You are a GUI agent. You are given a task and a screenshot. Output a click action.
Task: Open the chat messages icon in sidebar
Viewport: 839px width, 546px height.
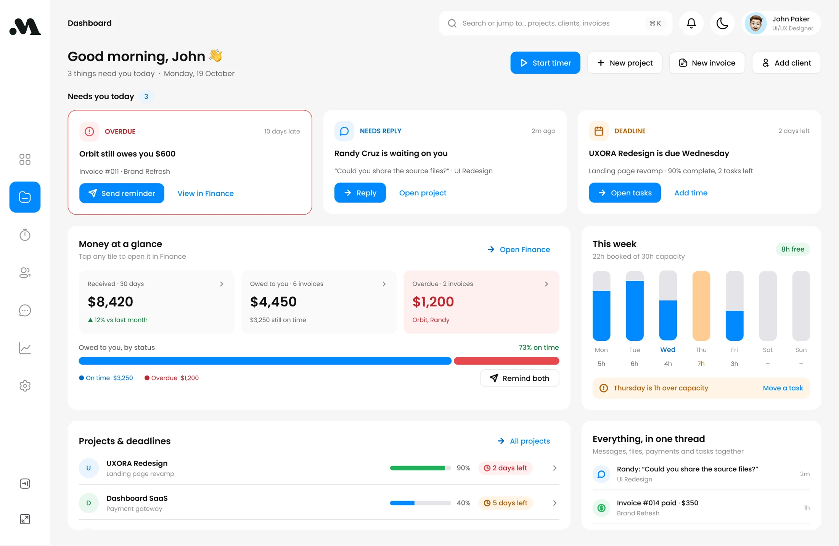25,311
